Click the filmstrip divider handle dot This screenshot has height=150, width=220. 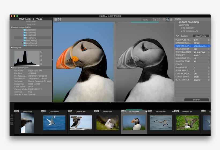click(110, 103)
